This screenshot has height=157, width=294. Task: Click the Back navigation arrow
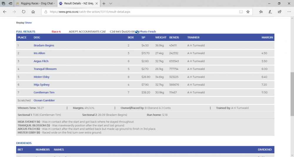[5, 12]
